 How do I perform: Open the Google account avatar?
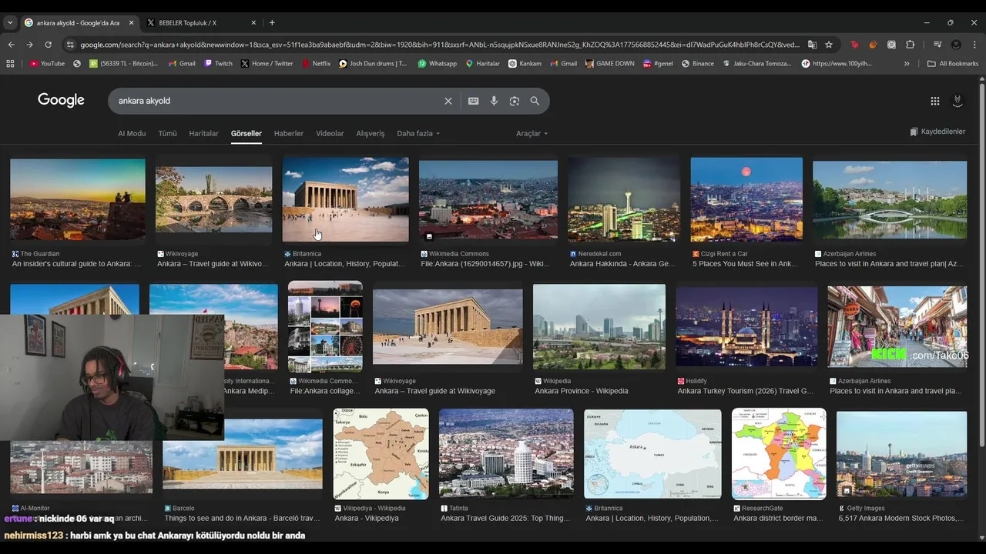pos(957,101)
